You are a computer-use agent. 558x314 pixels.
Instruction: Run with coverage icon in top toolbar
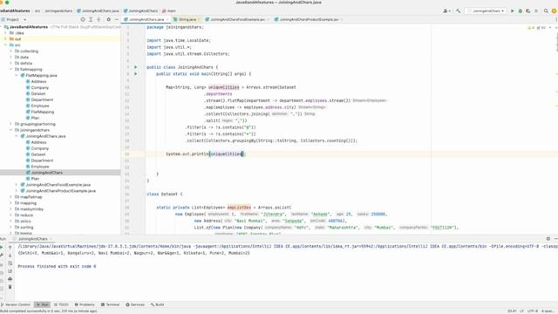528,11
